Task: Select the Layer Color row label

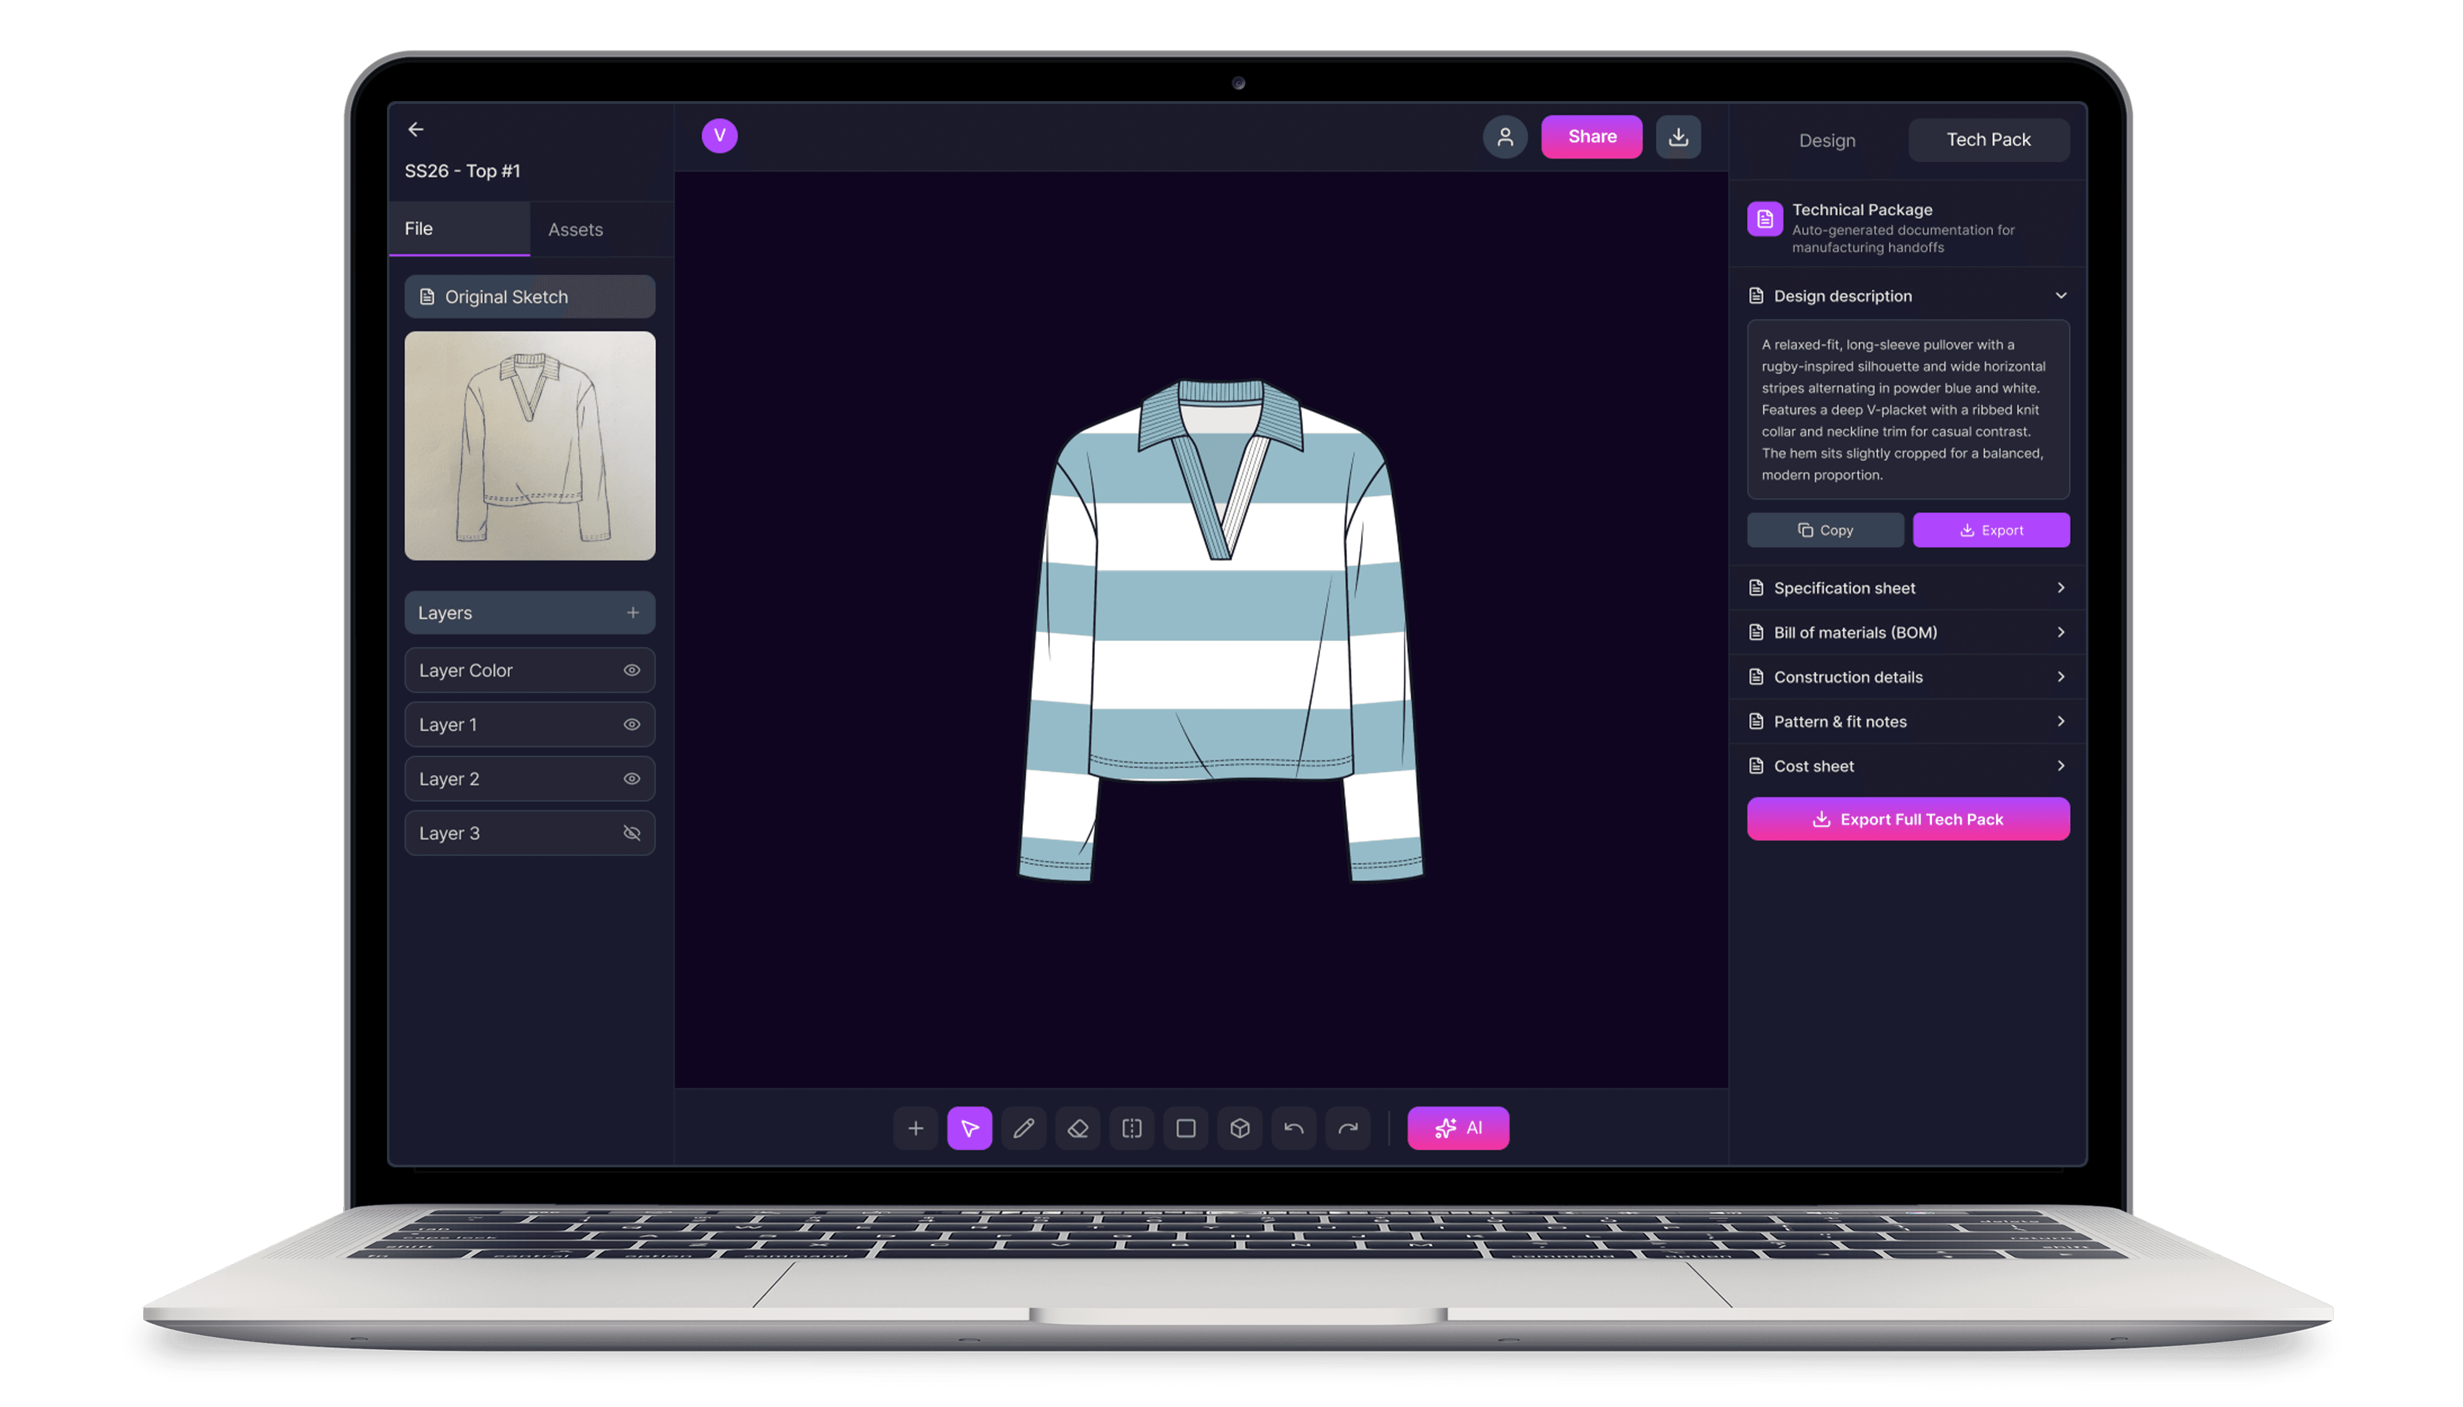Action: click(x=466, y=670)
